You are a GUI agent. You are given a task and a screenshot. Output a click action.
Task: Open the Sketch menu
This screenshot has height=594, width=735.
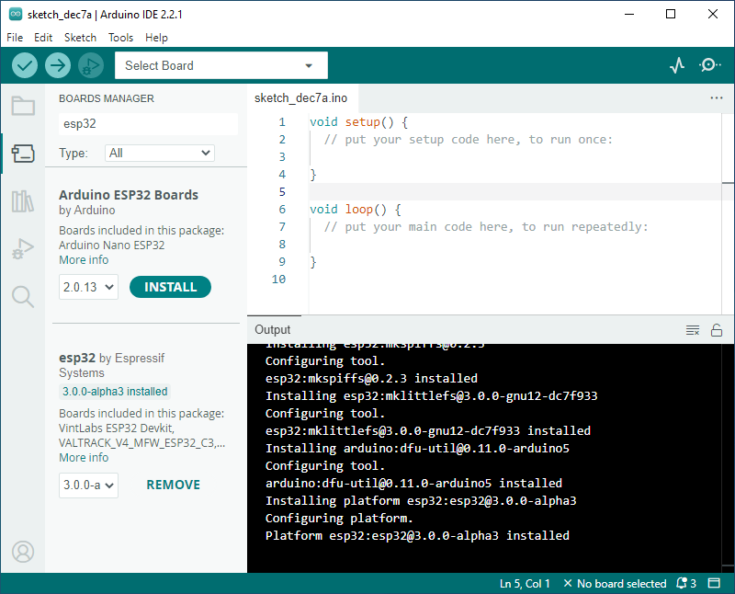pyautogui.click(x=80, y=38)
